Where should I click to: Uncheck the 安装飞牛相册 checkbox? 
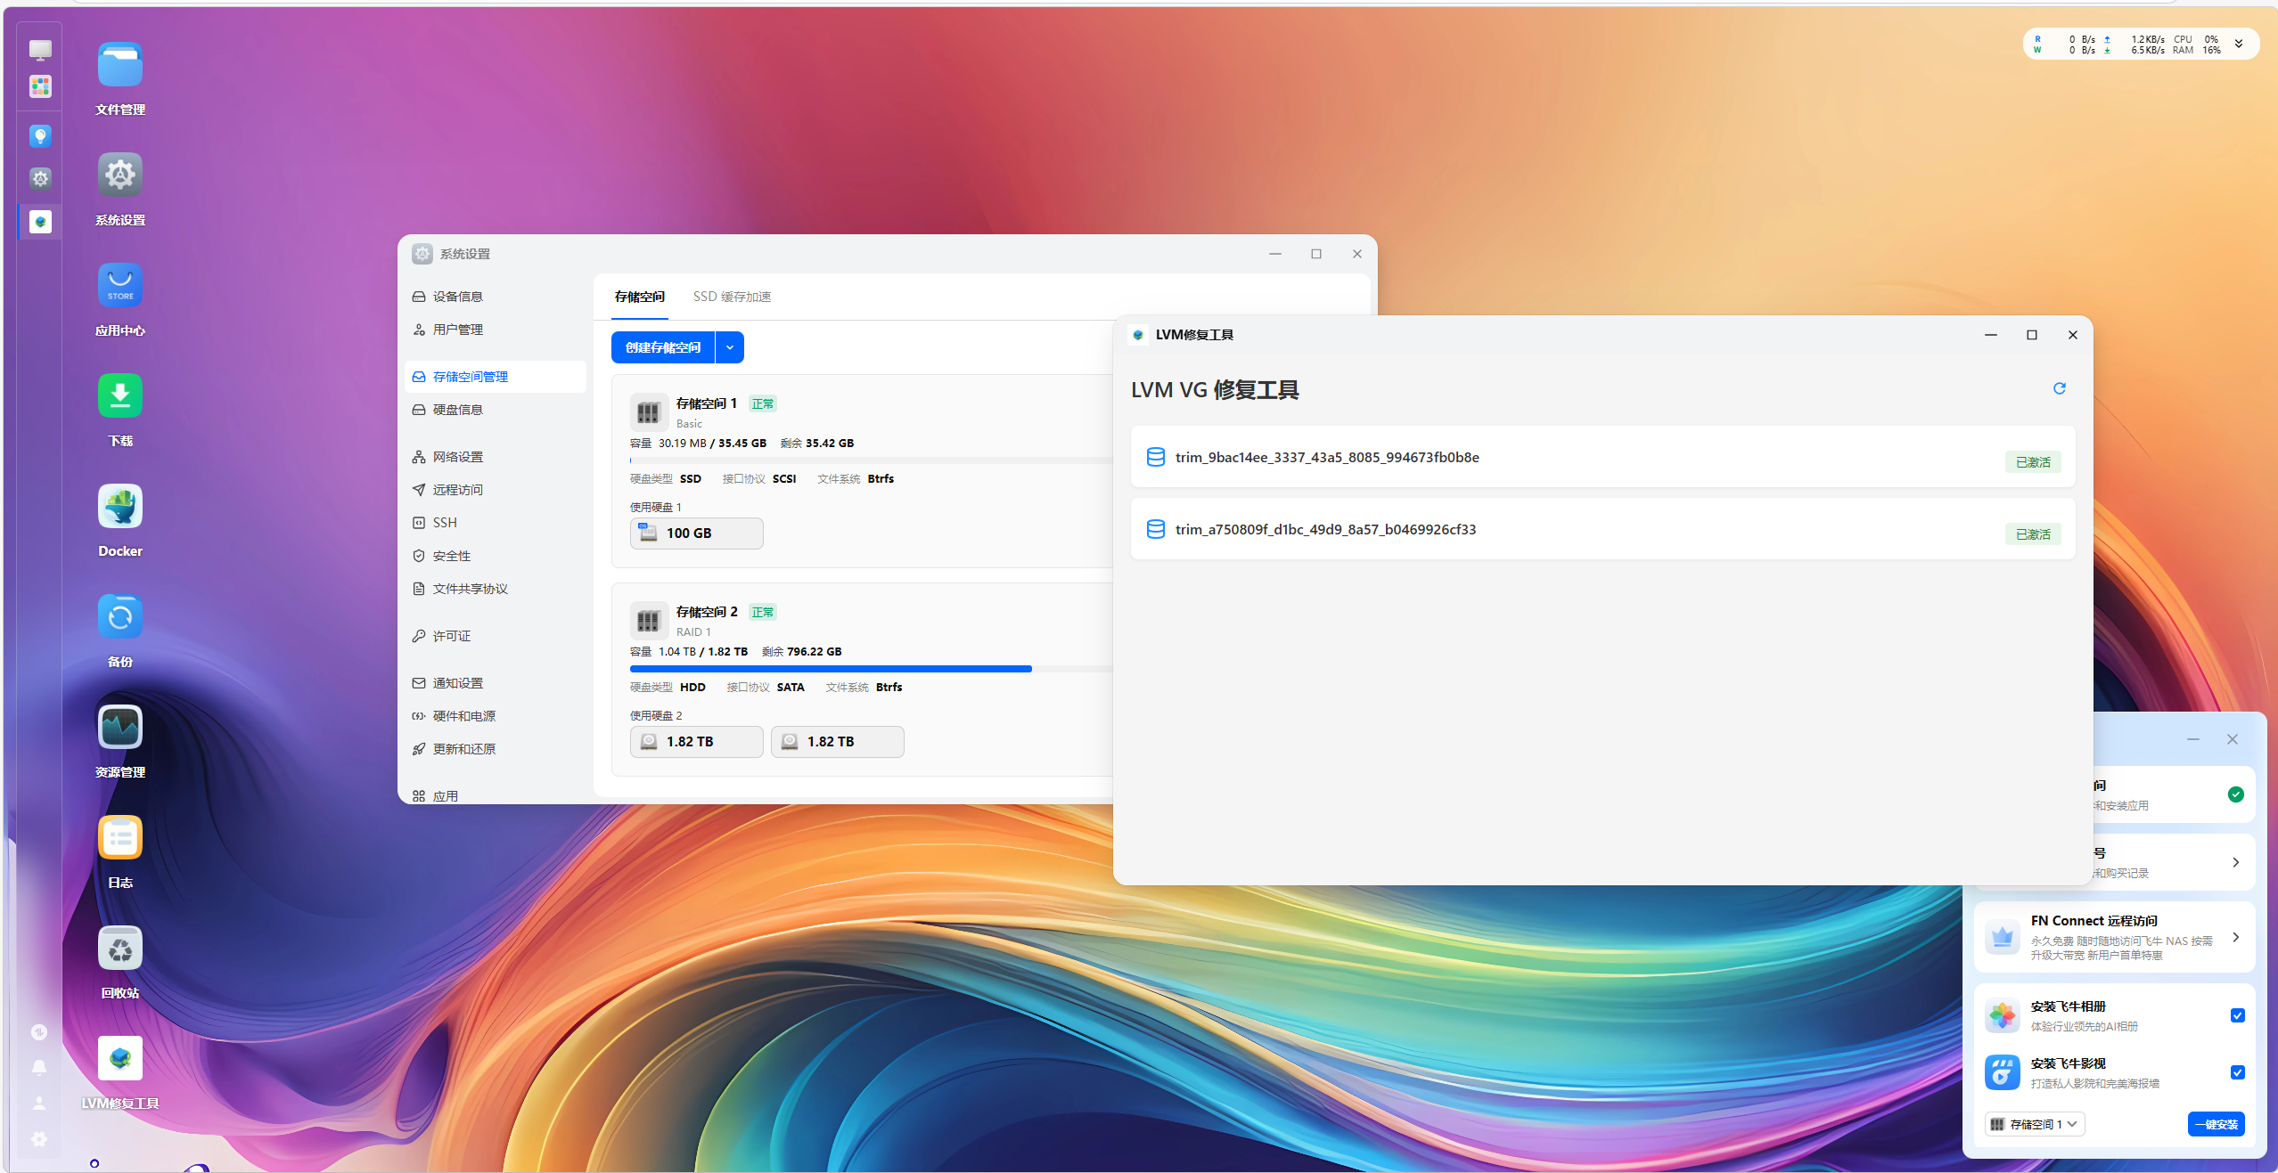[2237, 1015]
